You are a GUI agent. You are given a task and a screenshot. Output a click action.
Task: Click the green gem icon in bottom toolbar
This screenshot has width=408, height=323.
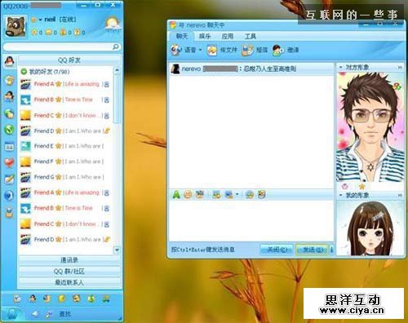pyautogui.click(x=91, y=299)
